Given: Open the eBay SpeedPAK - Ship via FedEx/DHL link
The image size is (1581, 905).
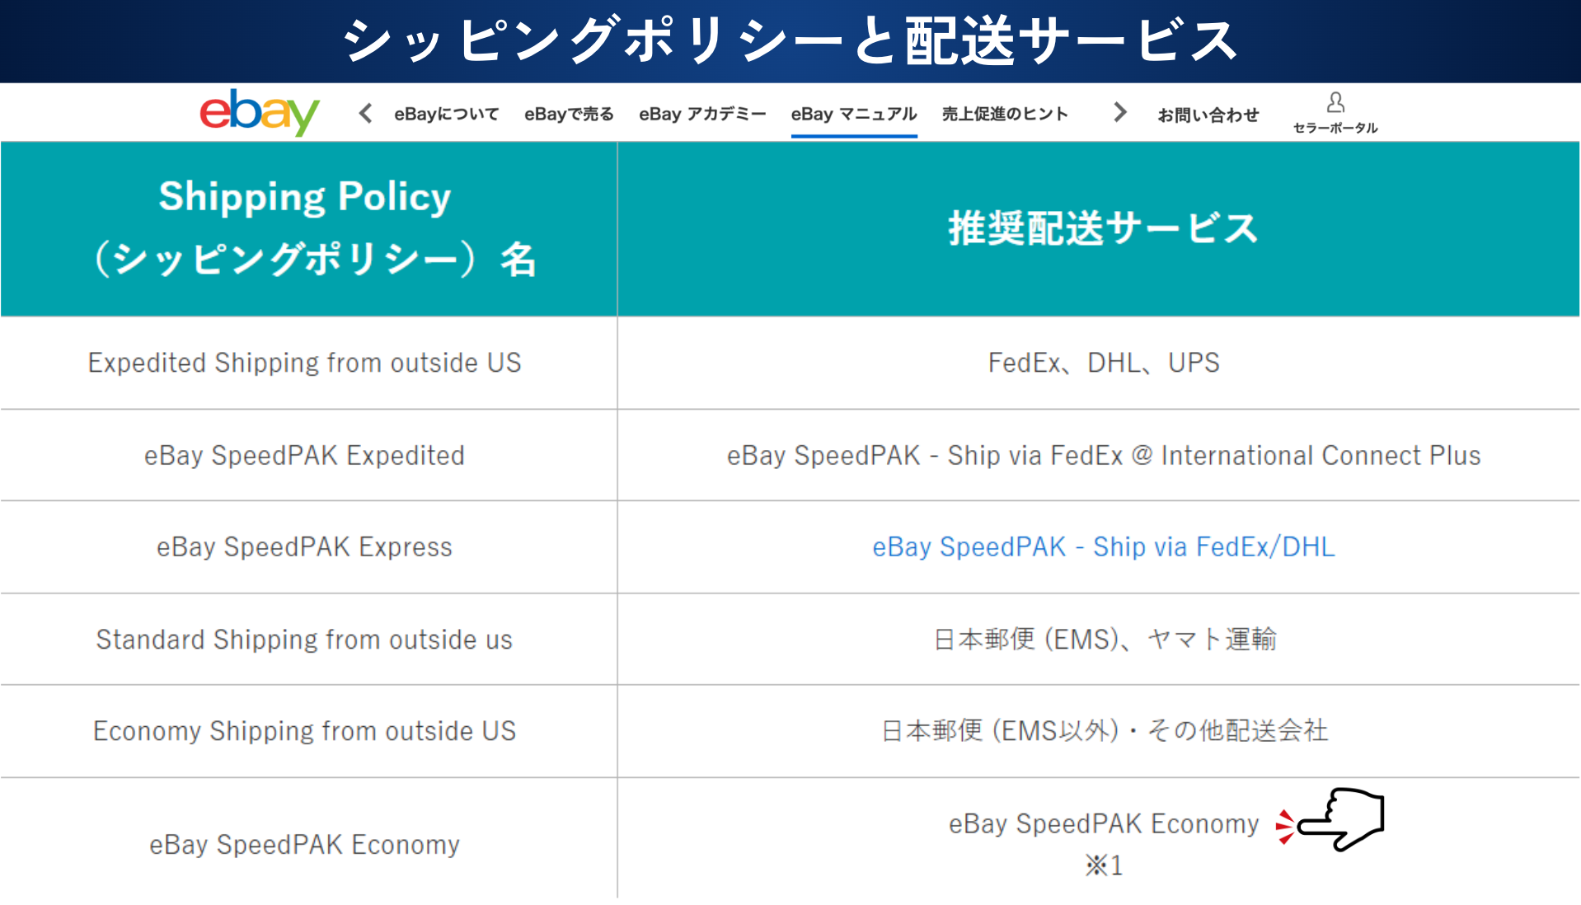Looking at the screenshot, I should (x=1103, y=546).
